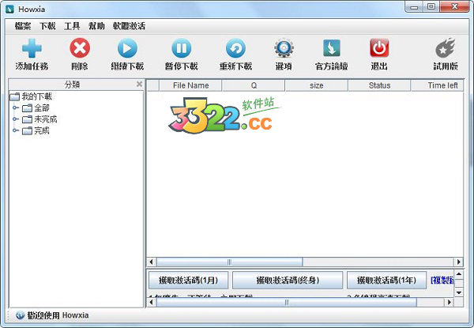Click 獲取激活碼(1年) button

386,281
